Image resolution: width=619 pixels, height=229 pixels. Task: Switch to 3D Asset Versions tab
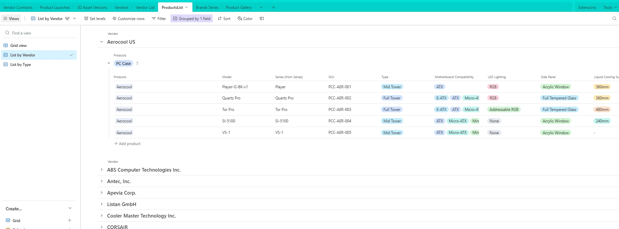click(x=92, y=7)
